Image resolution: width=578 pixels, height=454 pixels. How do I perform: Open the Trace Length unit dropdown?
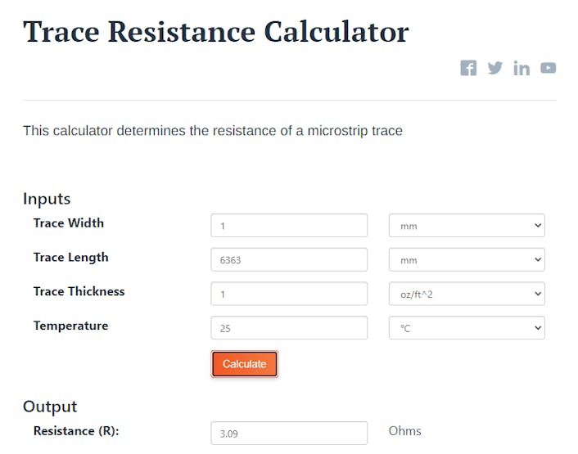[467, 260]
